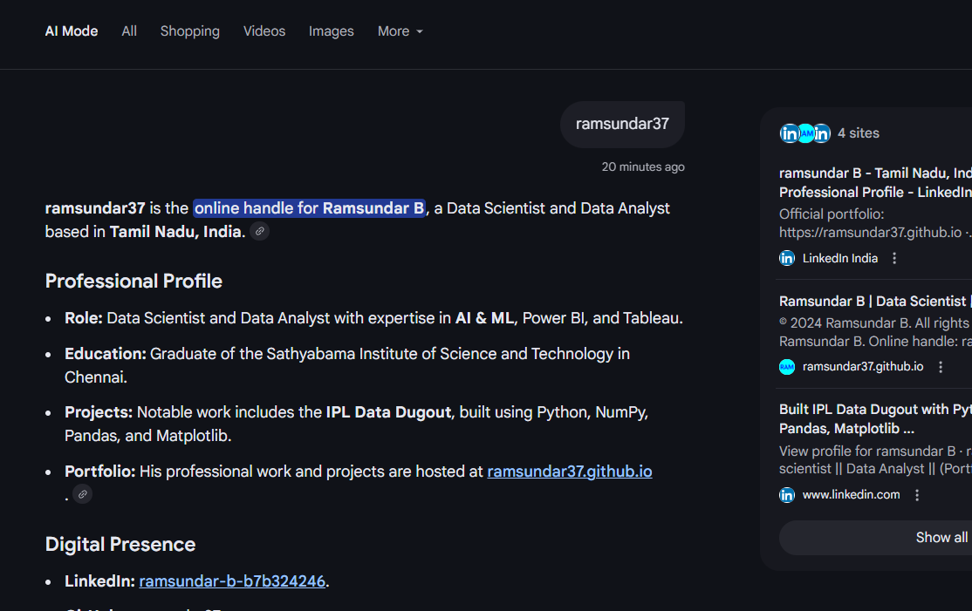Open the Videos tab
Image resolution: width=972 pixels, height=611 pixels.
click(x=264, y=31)
